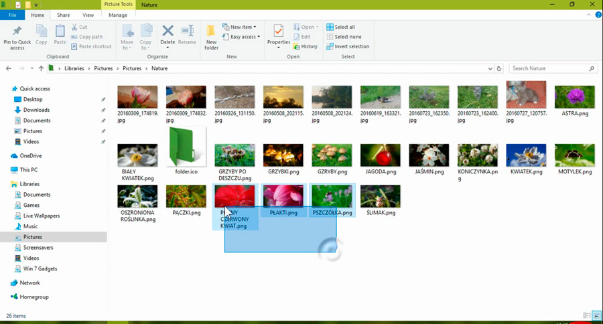The image size is (603, 324).
Task: Choose Paste shortcut
Action: 91,46
